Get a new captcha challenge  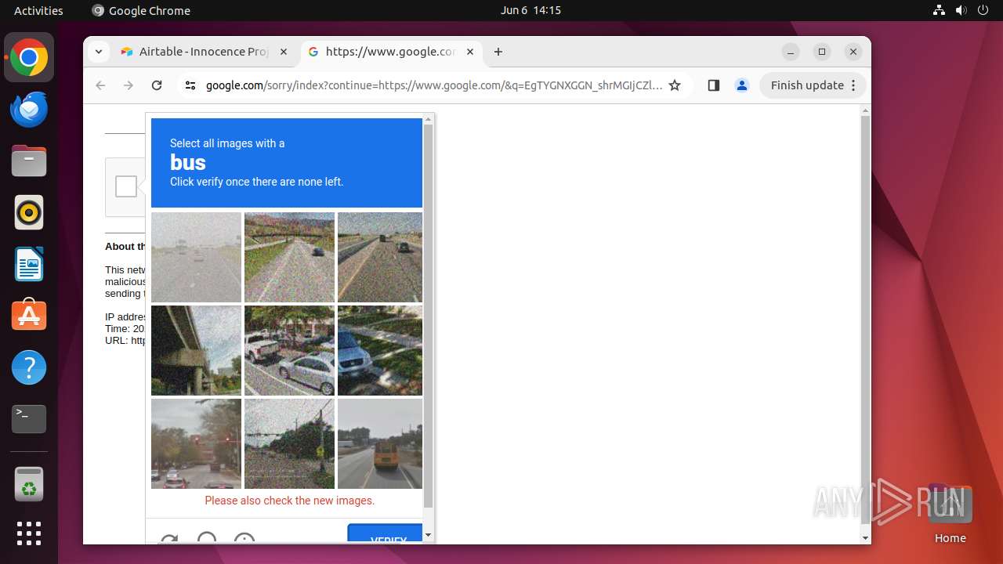pos(168,539)
